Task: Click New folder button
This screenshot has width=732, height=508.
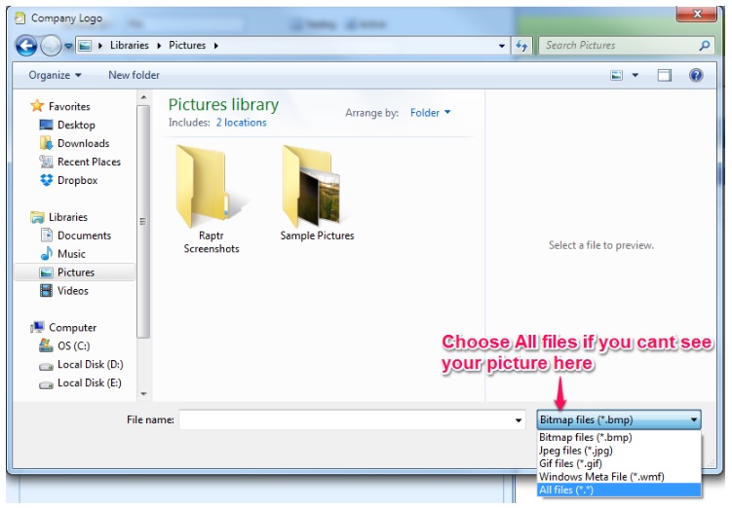Action: (134, 75)
